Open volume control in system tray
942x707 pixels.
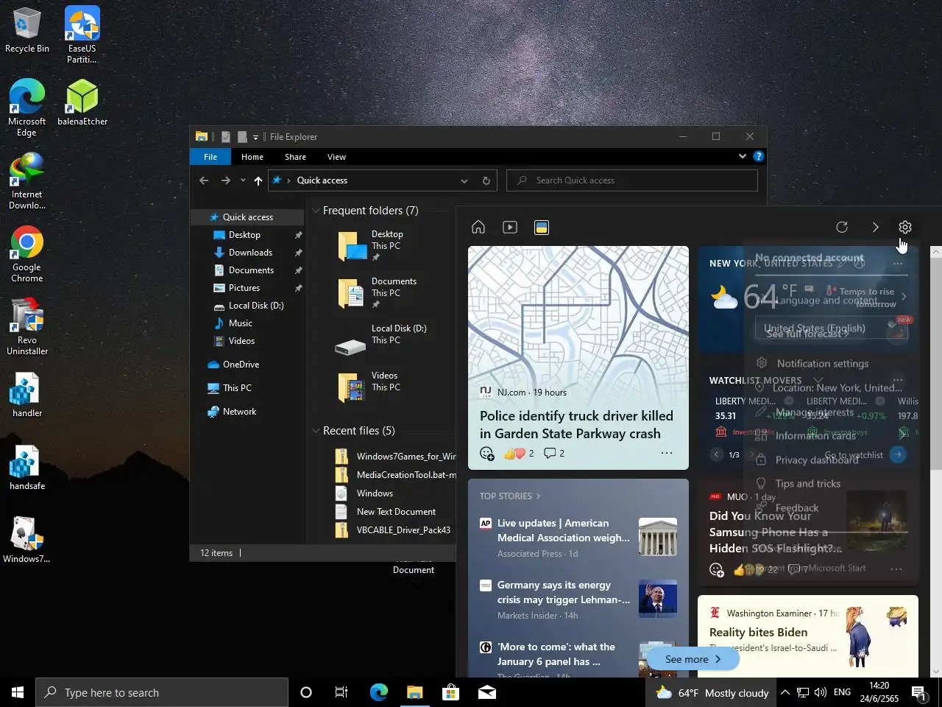coord(821,692)
